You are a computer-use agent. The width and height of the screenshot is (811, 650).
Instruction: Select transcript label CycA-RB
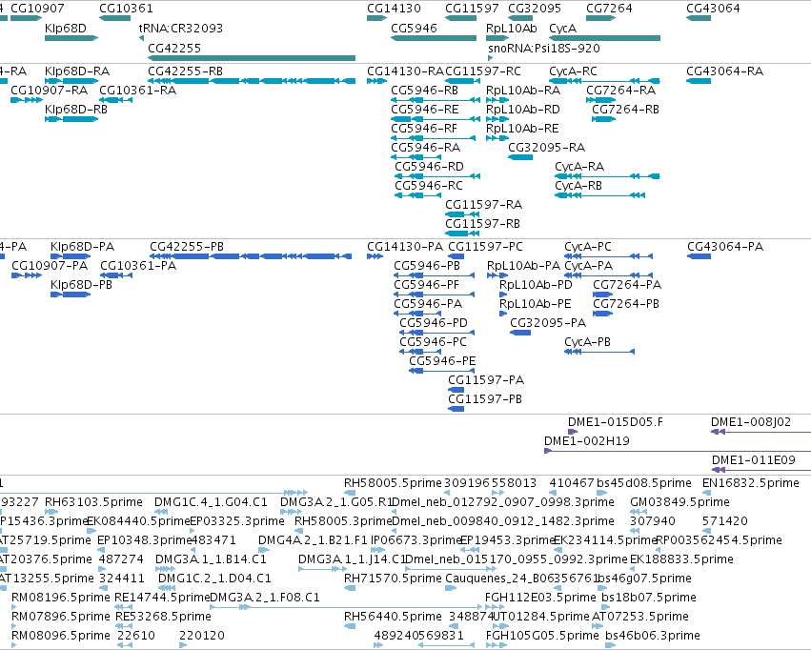578,186
